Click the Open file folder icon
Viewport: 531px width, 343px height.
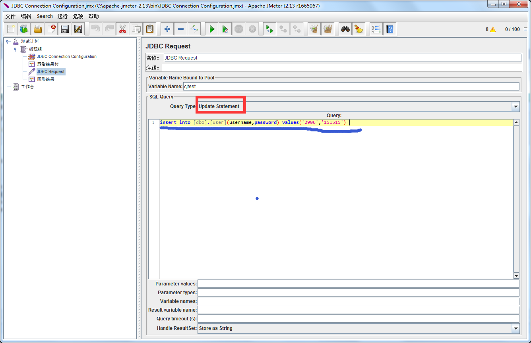pyautogui.click(x=38, y=29)
